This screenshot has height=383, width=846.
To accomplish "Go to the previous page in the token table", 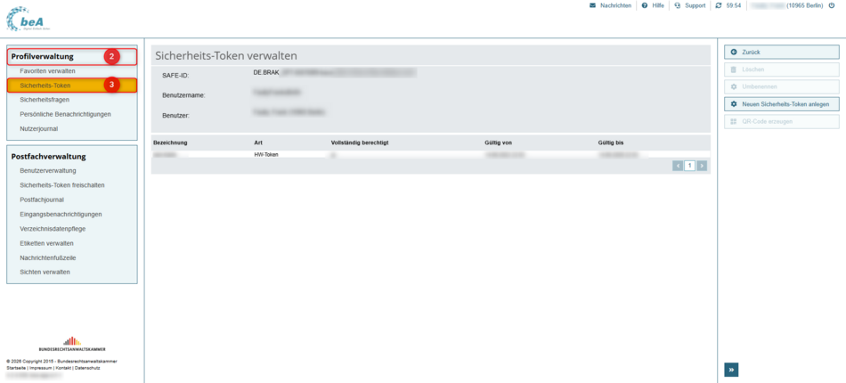I will click(x=679, y=166).
